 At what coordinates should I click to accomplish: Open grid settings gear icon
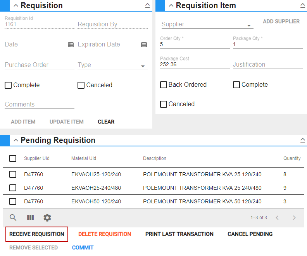[x=47, y=218]
